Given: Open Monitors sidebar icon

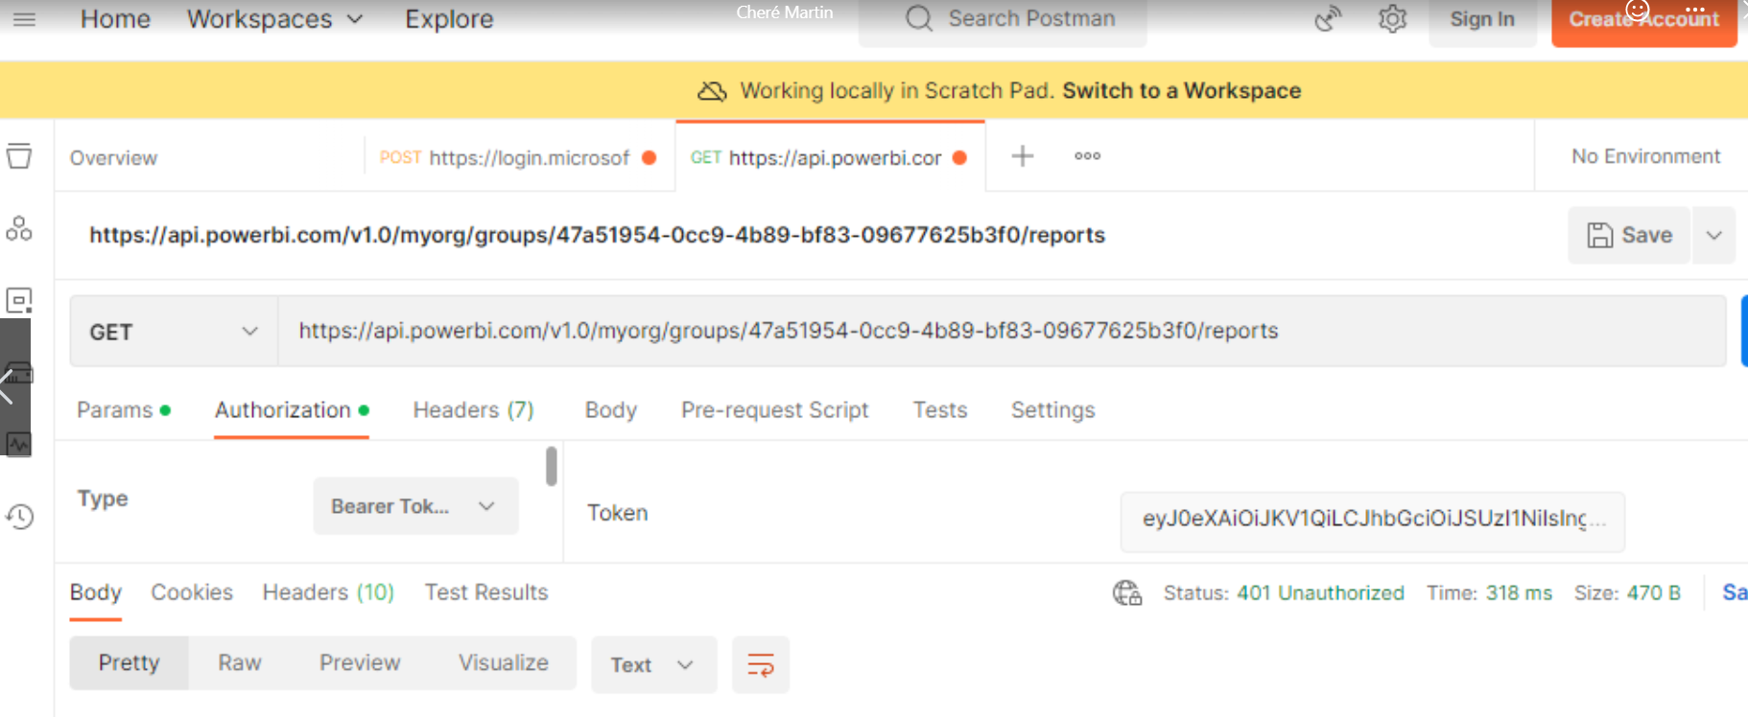Looking at the screenshot, I should click(19, 444).
